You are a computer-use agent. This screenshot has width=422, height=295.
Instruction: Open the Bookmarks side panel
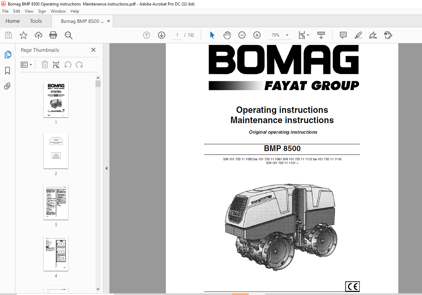pos(7,71)
